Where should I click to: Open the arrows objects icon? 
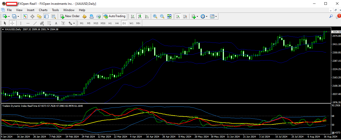[70, 23]
